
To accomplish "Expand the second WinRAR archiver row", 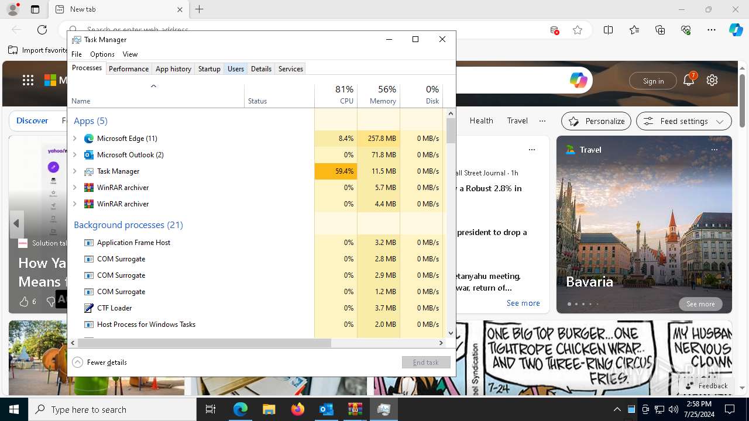I will 75,204.
